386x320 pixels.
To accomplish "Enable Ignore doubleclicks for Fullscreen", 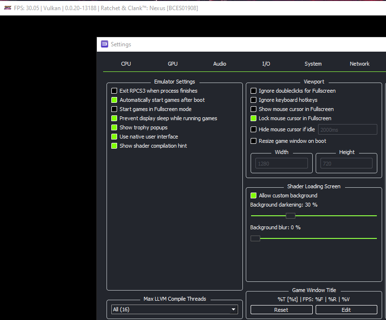I will (253, 91).
